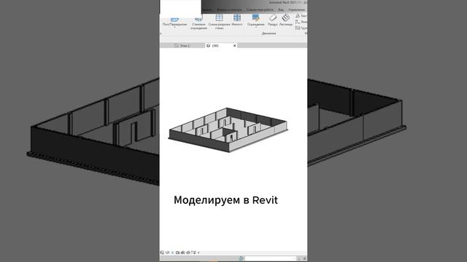Screen dimensions: 467x262
Task: Select the Лестница stair tool
Action: coord(285,20)
